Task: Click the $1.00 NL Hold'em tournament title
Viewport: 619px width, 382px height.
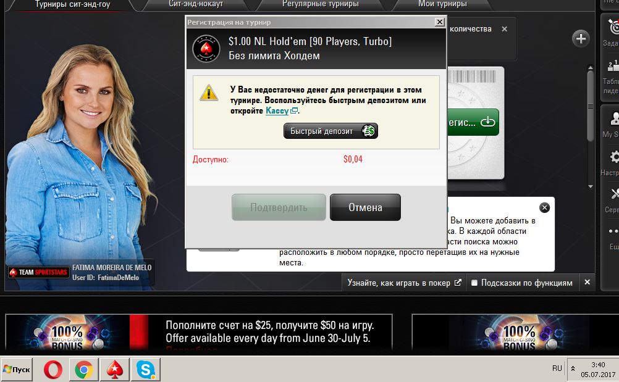Action: [x=310, y=41]
